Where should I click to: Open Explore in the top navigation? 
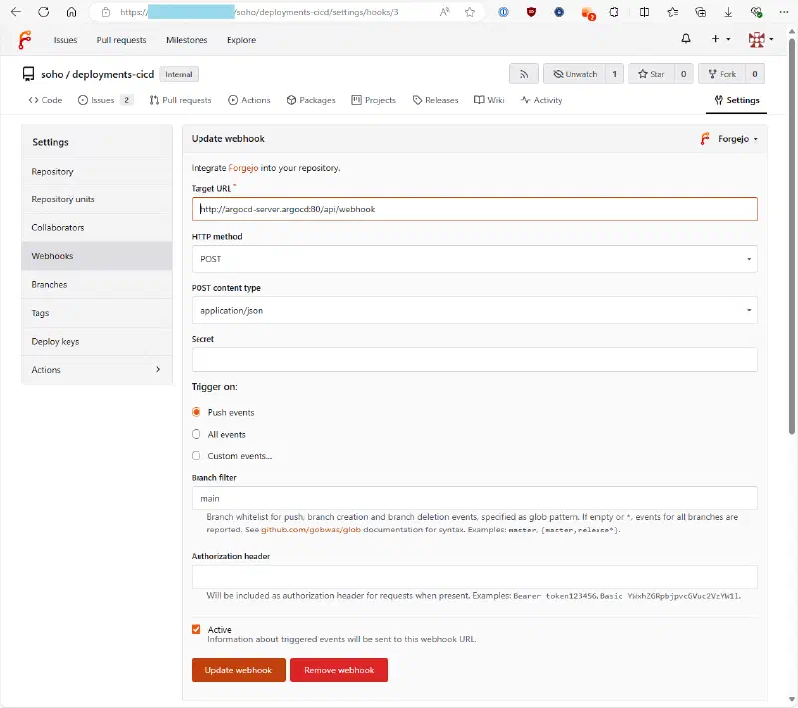click(241, 40)
